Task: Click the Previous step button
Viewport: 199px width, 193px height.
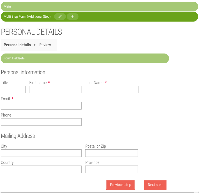Action: pyautogui.click(x=121, y=185)
